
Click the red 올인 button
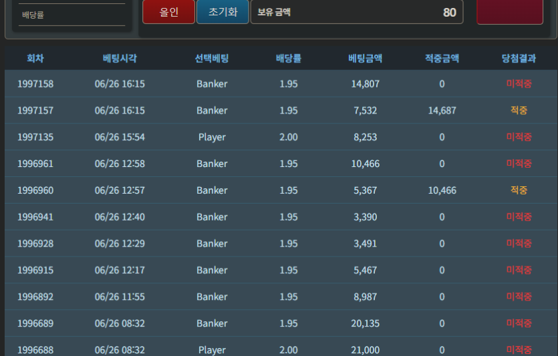(168, 12)
